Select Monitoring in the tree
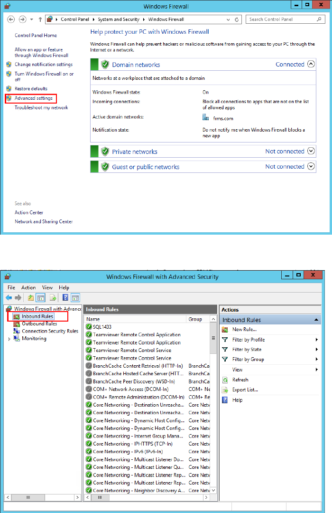This screenshot has width=332, height=513. coord(34,339)
